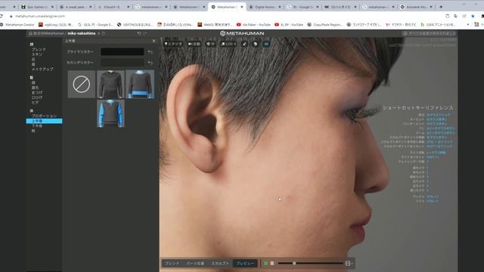Click the redo arrow in MetaHuman header
Screen dimensions: 484x272
pos(144,33)
